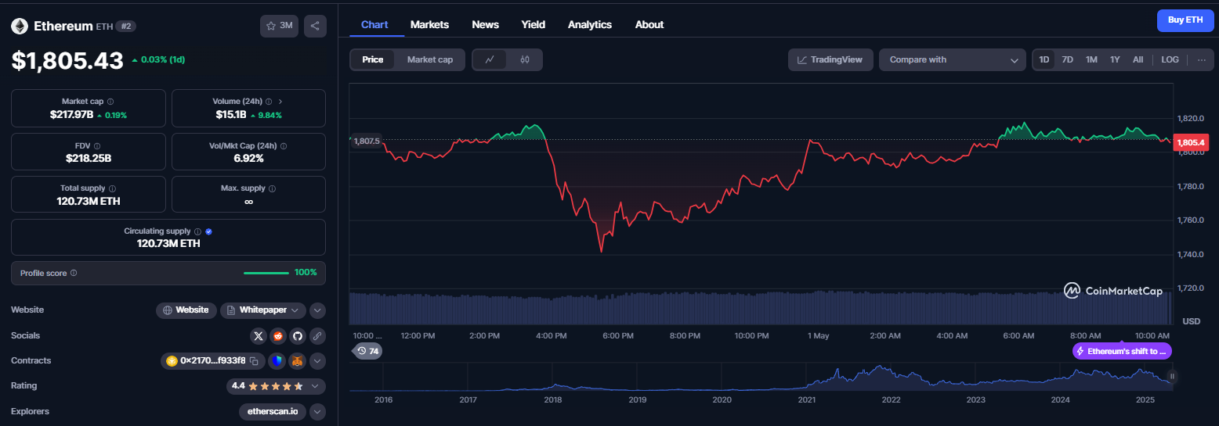Click the contract address 0x2170...f933f8
The image size is (1219, 426).
(x=213, y=361)
